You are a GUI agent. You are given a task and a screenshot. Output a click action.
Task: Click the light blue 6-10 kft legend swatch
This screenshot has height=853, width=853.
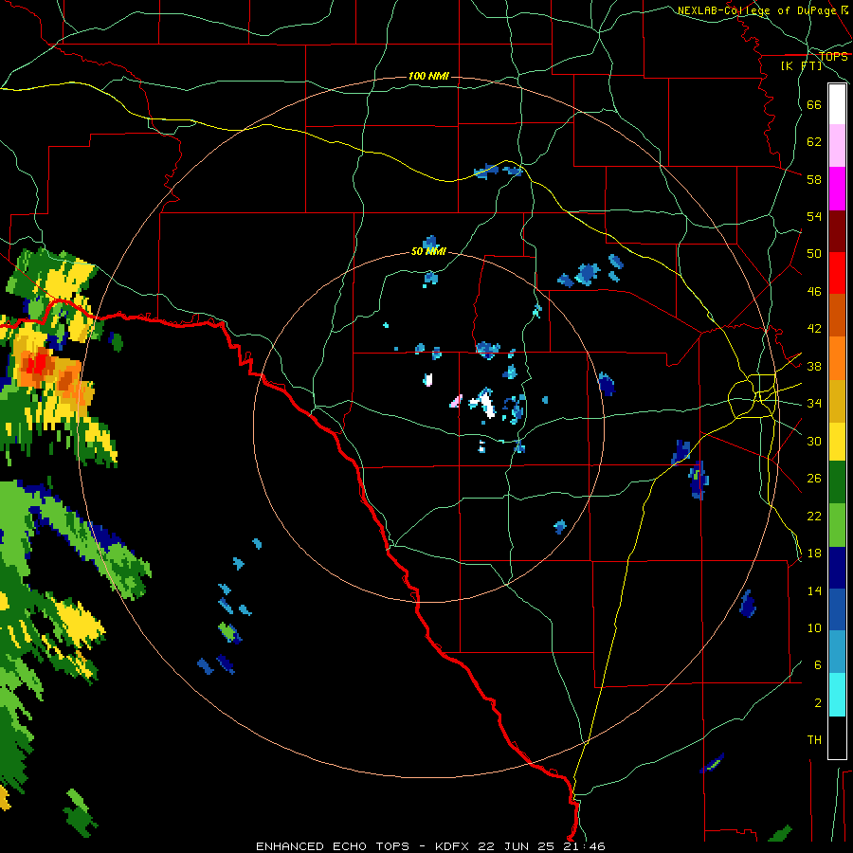[837, 652]
